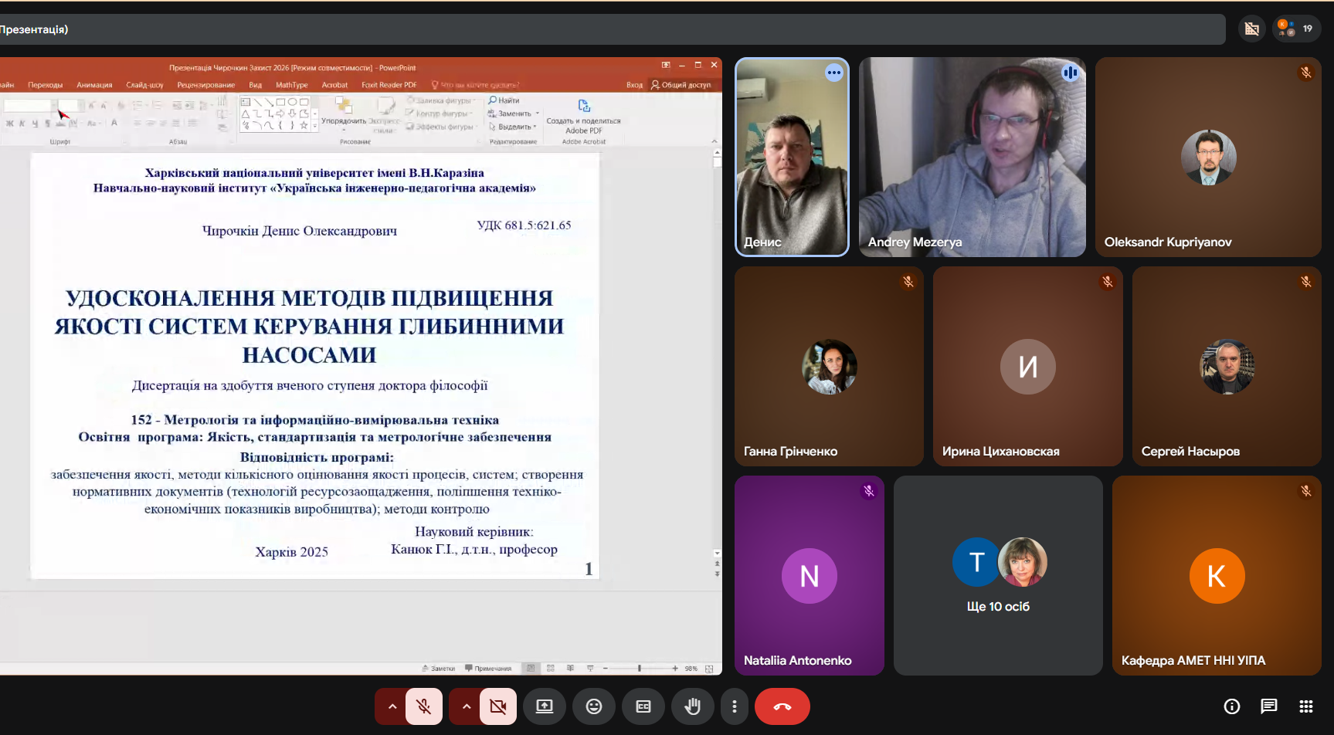The image size is (1334, 735).
Task: Open the three-dot more options menu in the call bar
Action: tap(735, 706)
